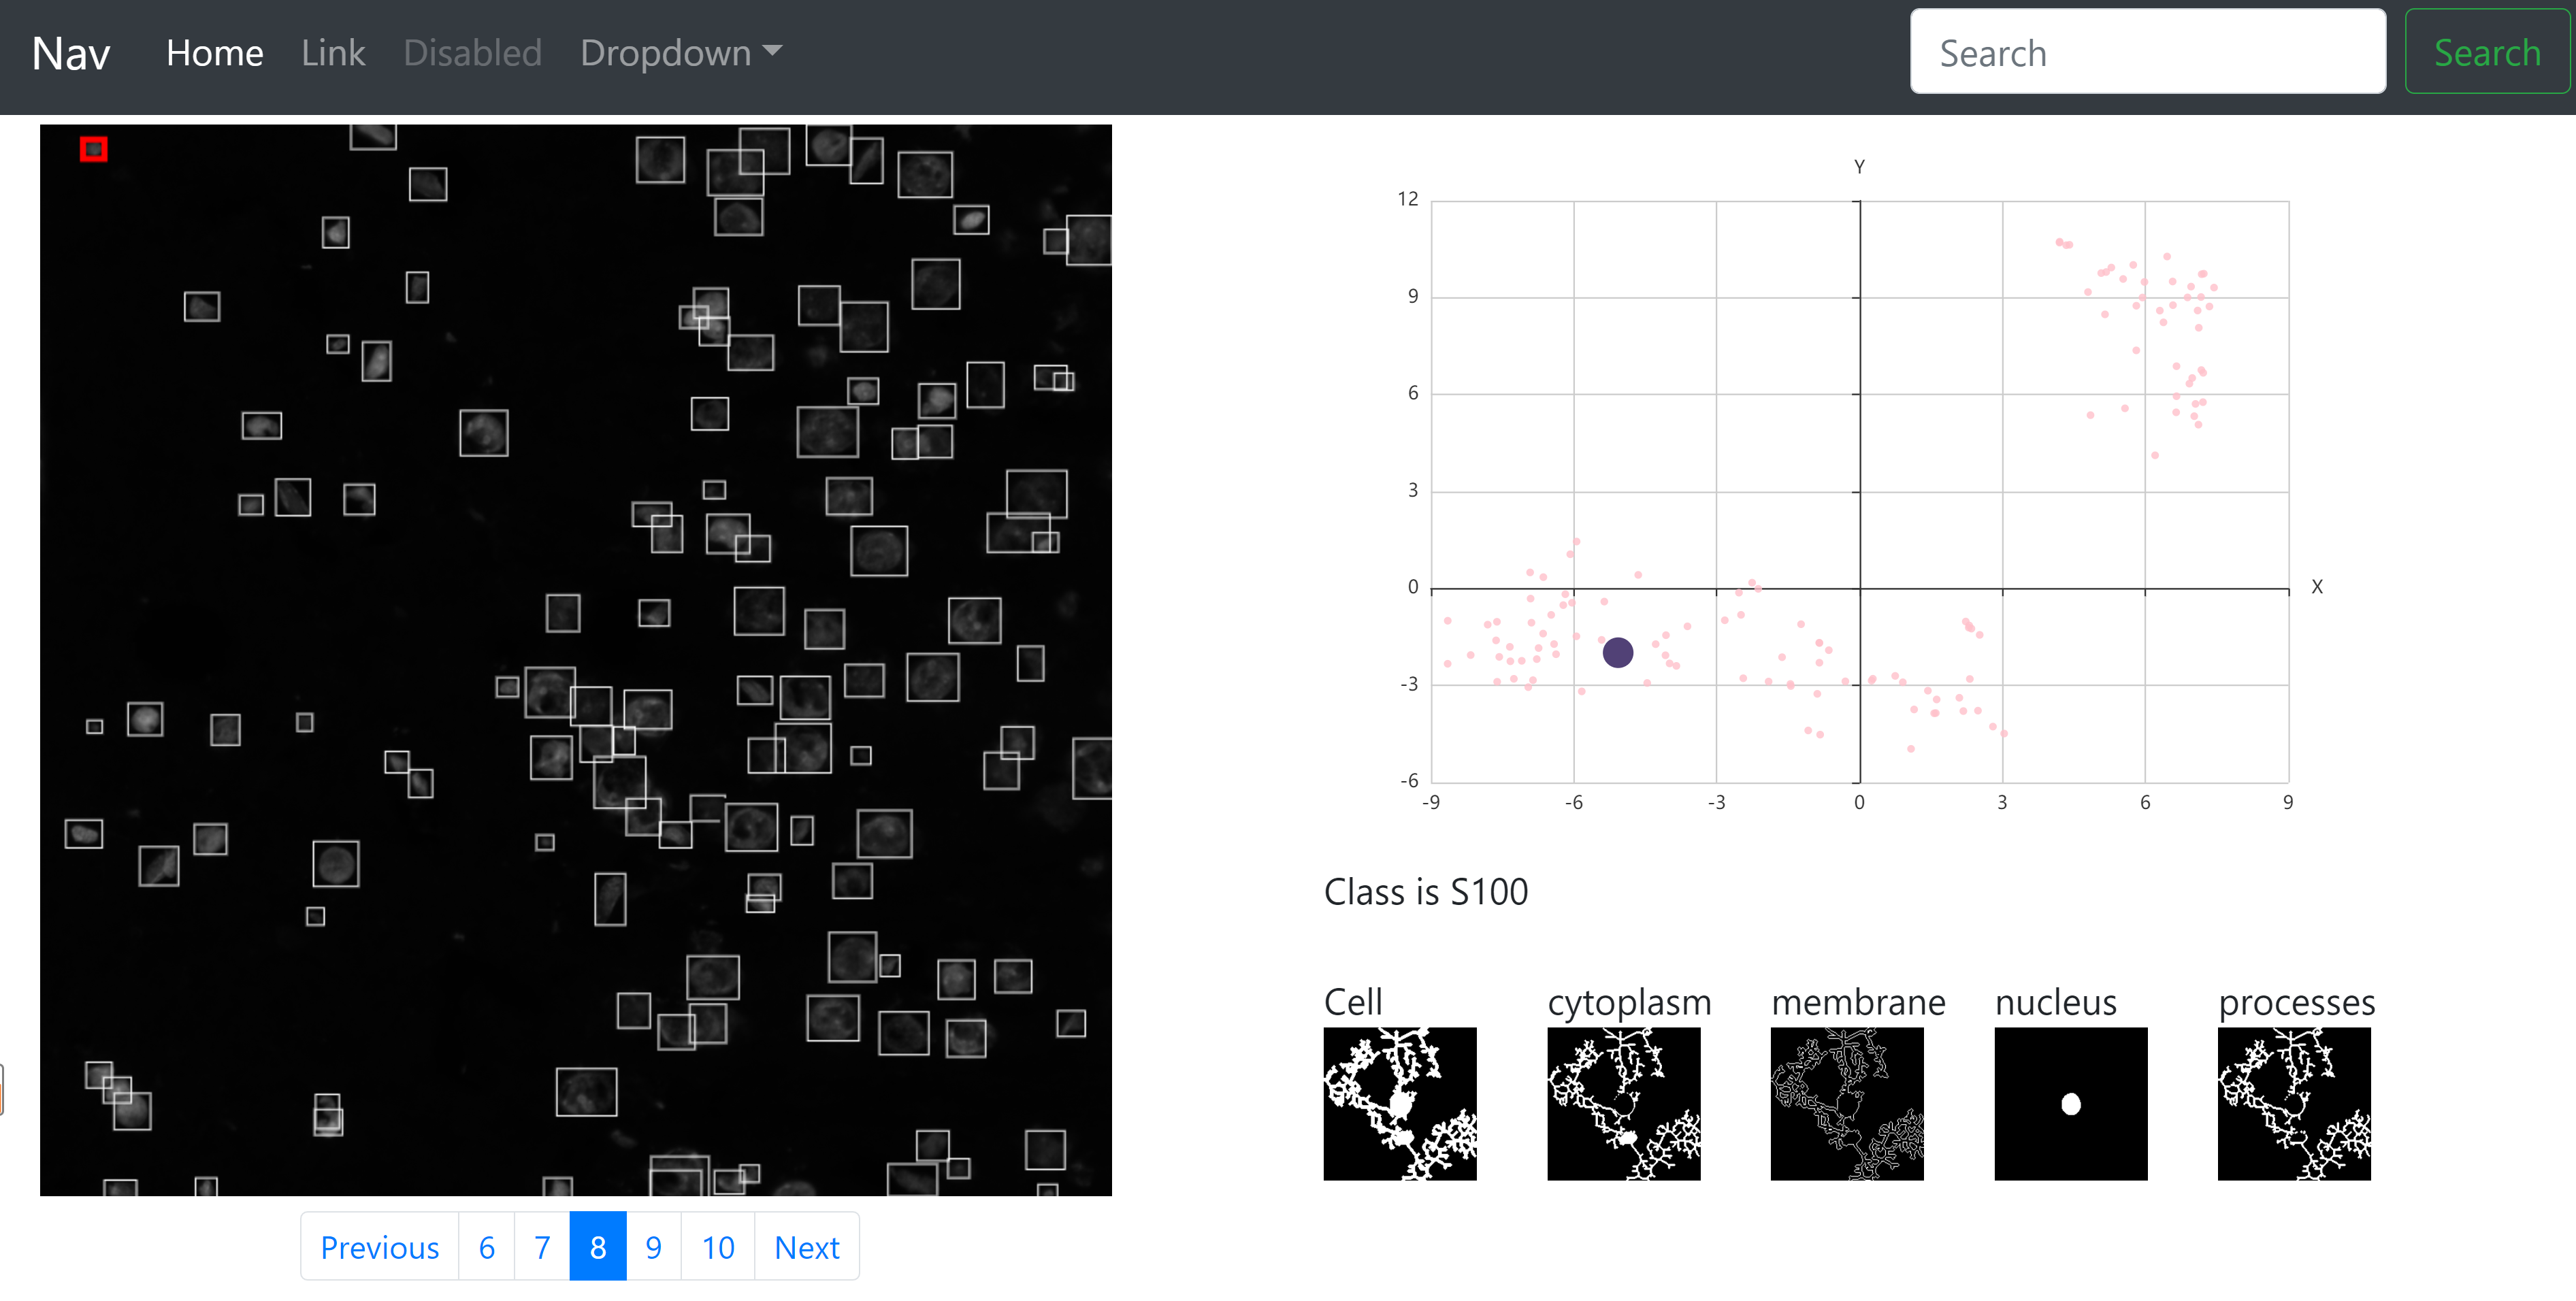The width and height of the screenshot is (2576, 1301).
Task: Go to the Next page
Action: (x=807, y=1246)
